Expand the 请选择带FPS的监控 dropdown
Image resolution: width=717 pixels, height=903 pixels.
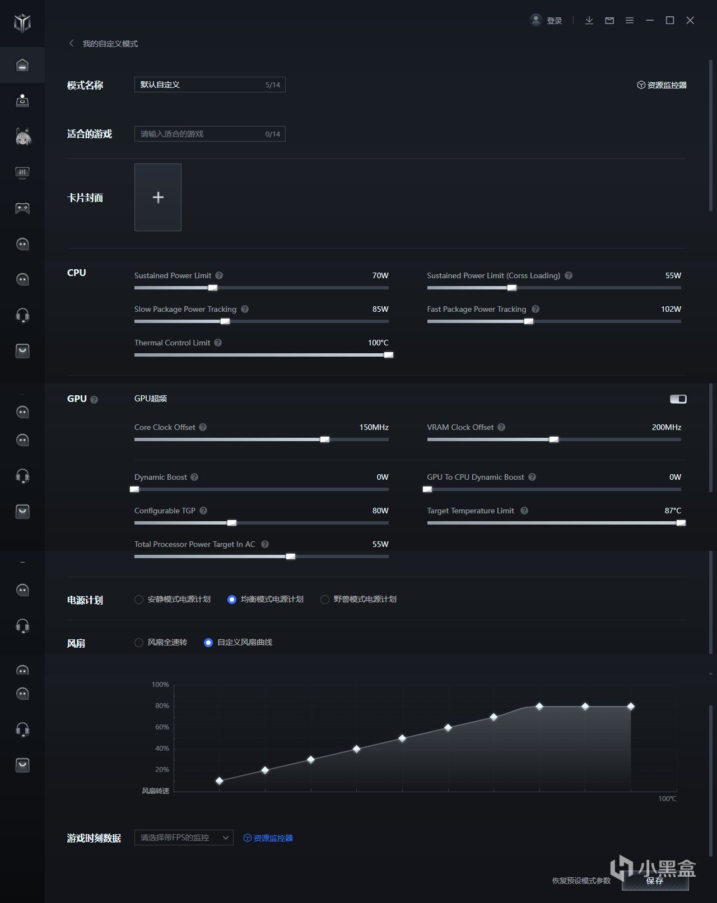click(184, 838)
